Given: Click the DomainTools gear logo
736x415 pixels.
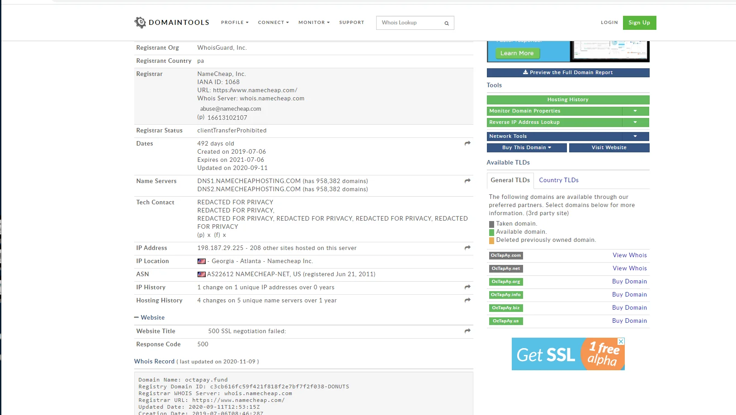Looking at the screenshot, I should [140, 23].
